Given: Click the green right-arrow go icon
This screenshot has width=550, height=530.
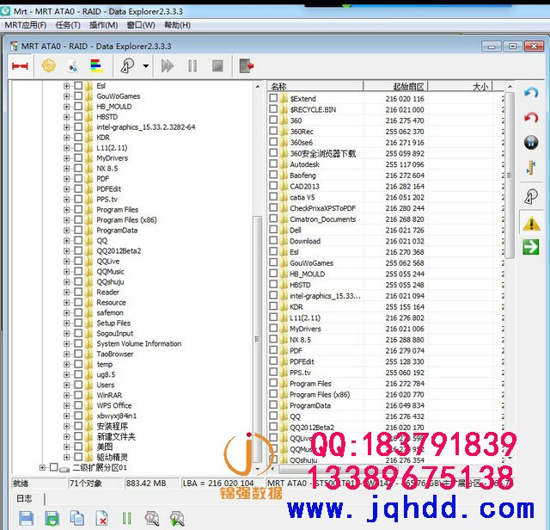Looking at the screenshot, I should 531,247.
